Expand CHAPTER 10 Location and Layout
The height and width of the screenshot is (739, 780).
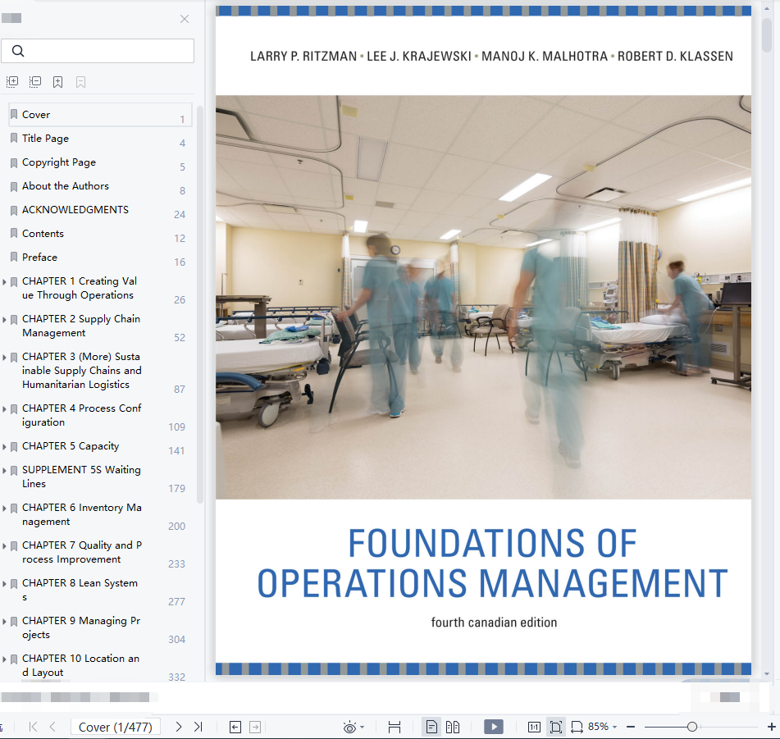click(4, 659)
